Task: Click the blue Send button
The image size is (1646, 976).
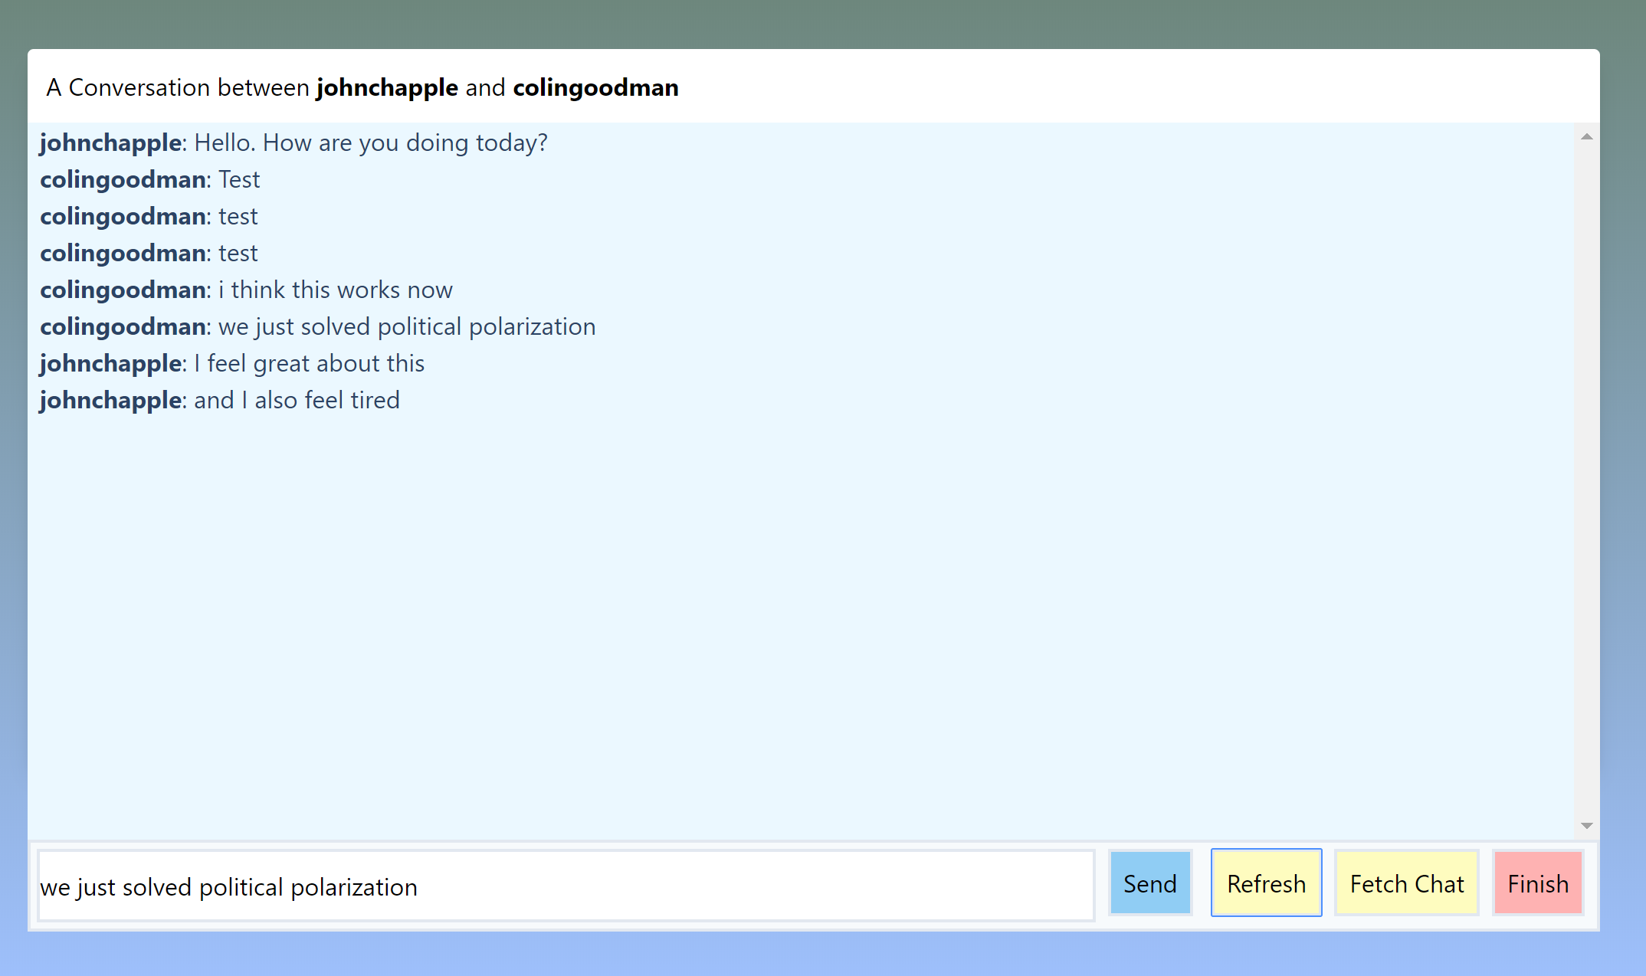Action: click(x=1149, y=883)
